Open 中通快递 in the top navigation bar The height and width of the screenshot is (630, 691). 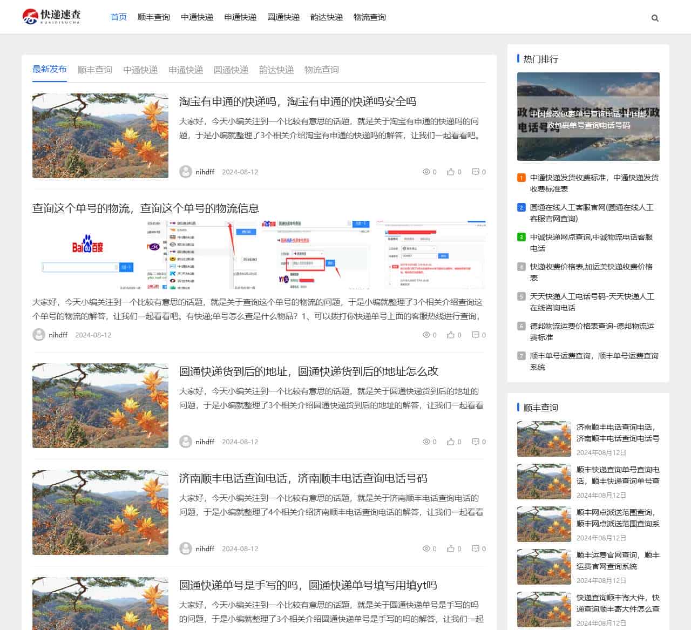[x=197, y=17]
